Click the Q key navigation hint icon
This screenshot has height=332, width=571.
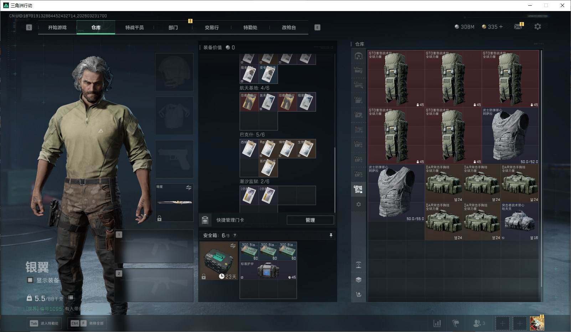click(29, 27)
